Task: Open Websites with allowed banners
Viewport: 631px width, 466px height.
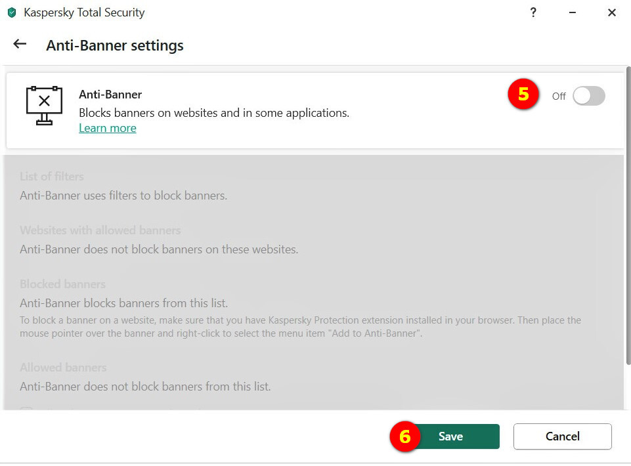Action: tap(100, 230)
